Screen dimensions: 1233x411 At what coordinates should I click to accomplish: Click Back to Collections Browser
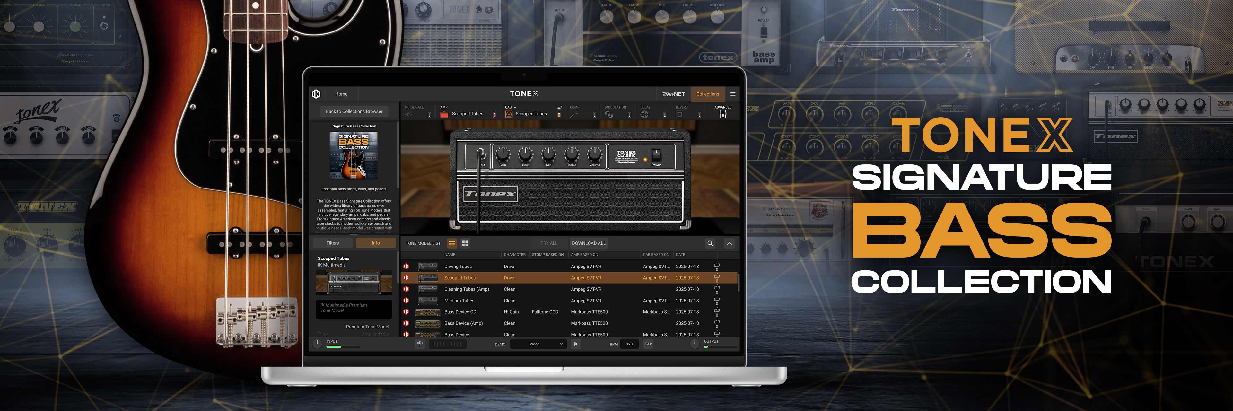[354, 111]
